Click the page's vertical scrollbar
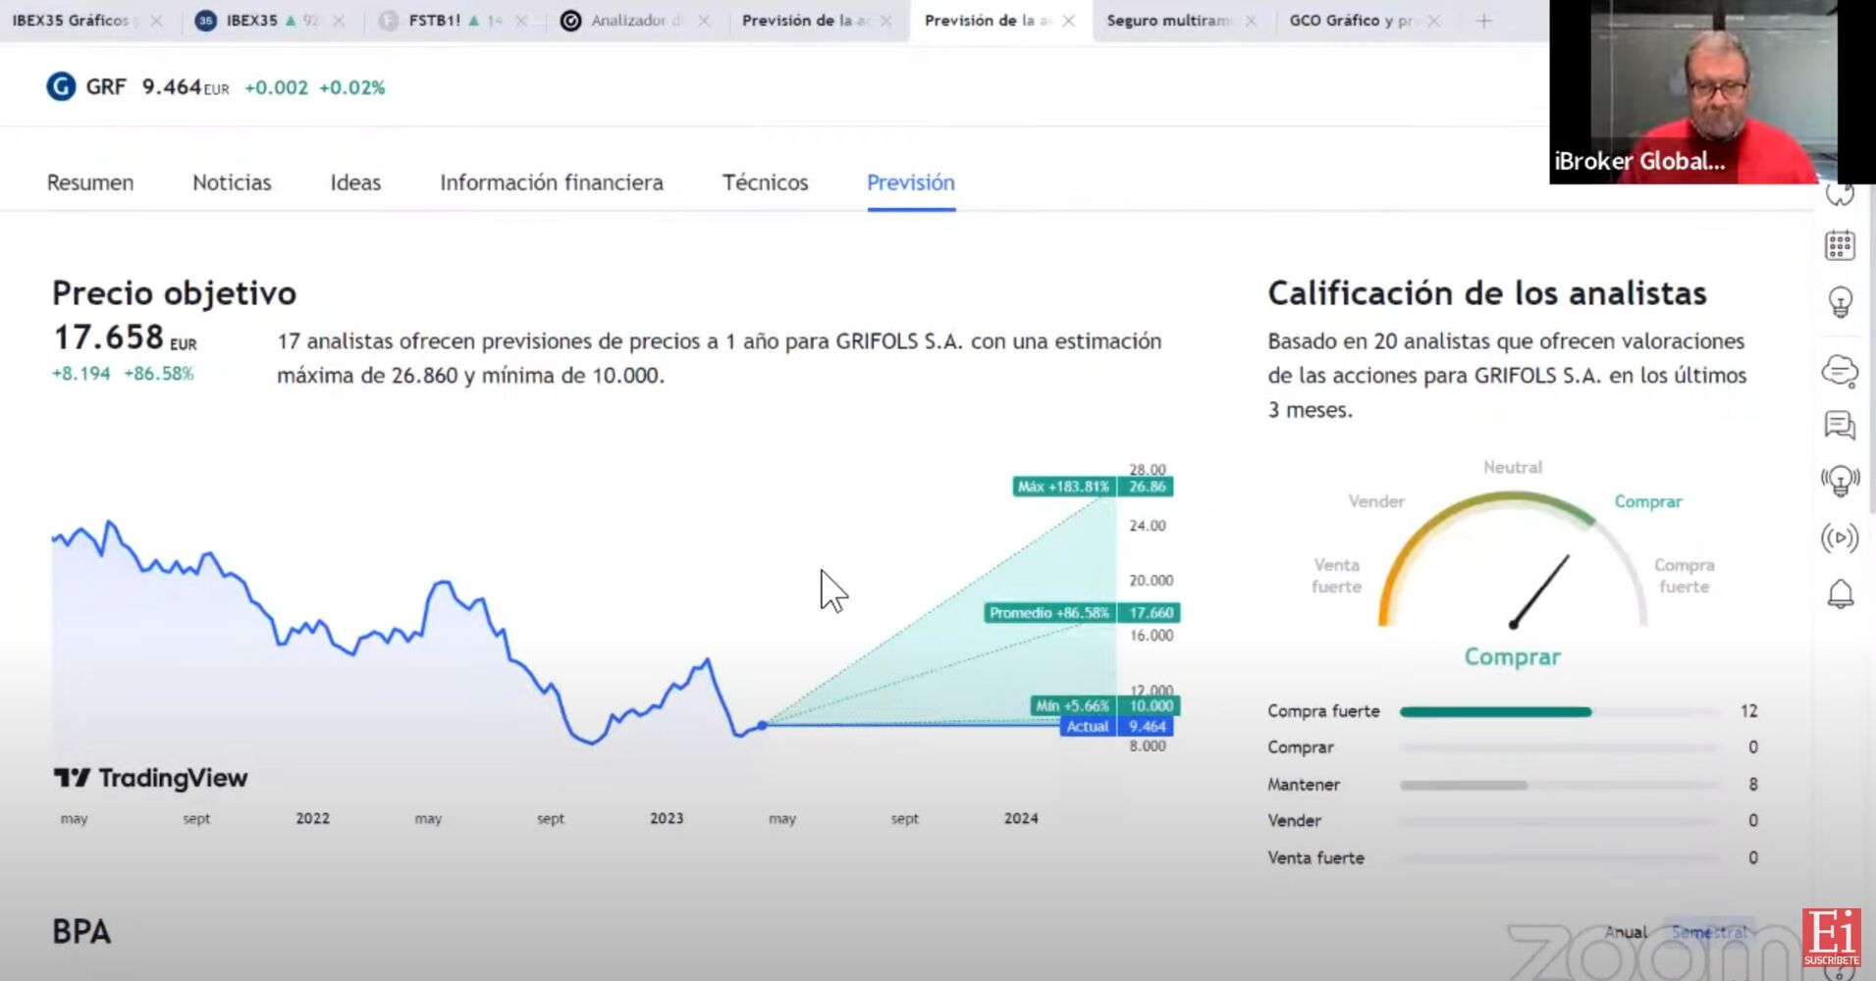The image size is (1876, 981). click(1871, 348)
